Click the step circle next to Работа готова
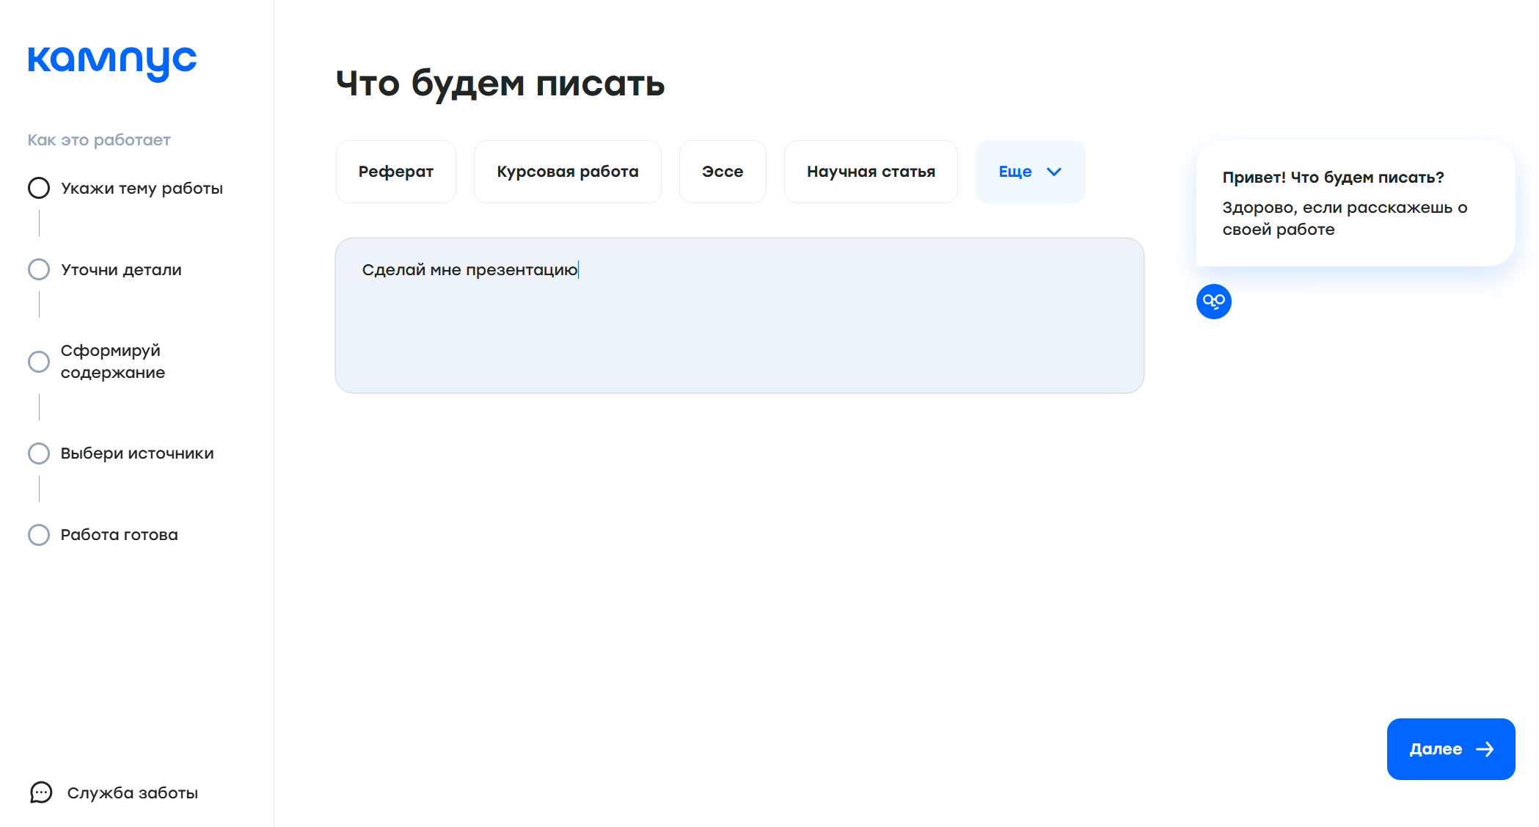Viewport: 1539px width, 827px height. [x=38, y=534]
